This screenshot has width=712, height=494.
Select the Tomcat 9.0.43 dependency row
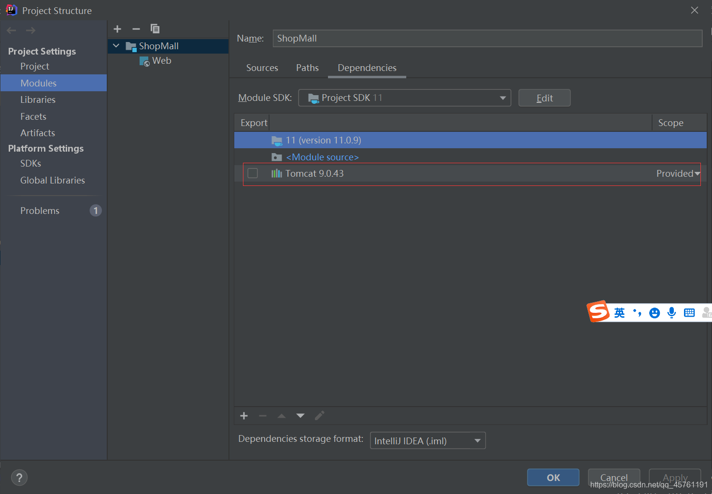pyautogui.click(x=470, y=173)
